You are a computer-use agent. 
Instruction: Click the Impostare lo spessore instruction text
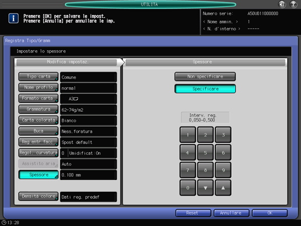point(41,51)
